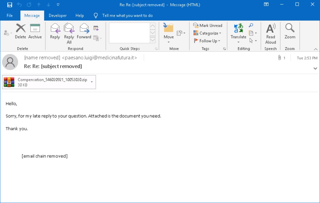Open the attachment dropdown arrow
Viewport: 320px width, 203px height.
tap(92, 82)
